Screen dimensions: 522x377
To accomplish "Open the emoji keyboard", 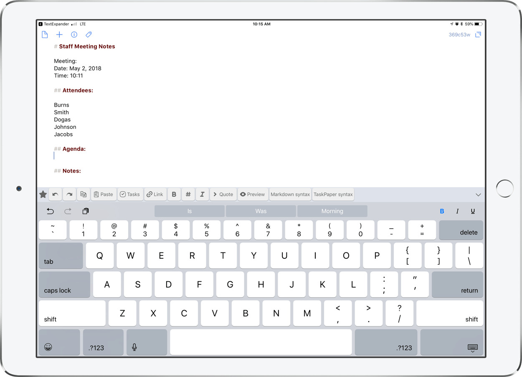I will pyautogui.click(x=48, y=347).
